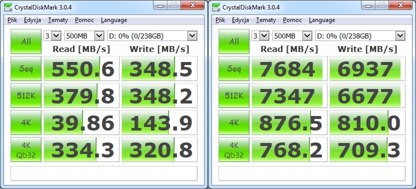Run 4K test in left window
416x189 pixels.
26,122
